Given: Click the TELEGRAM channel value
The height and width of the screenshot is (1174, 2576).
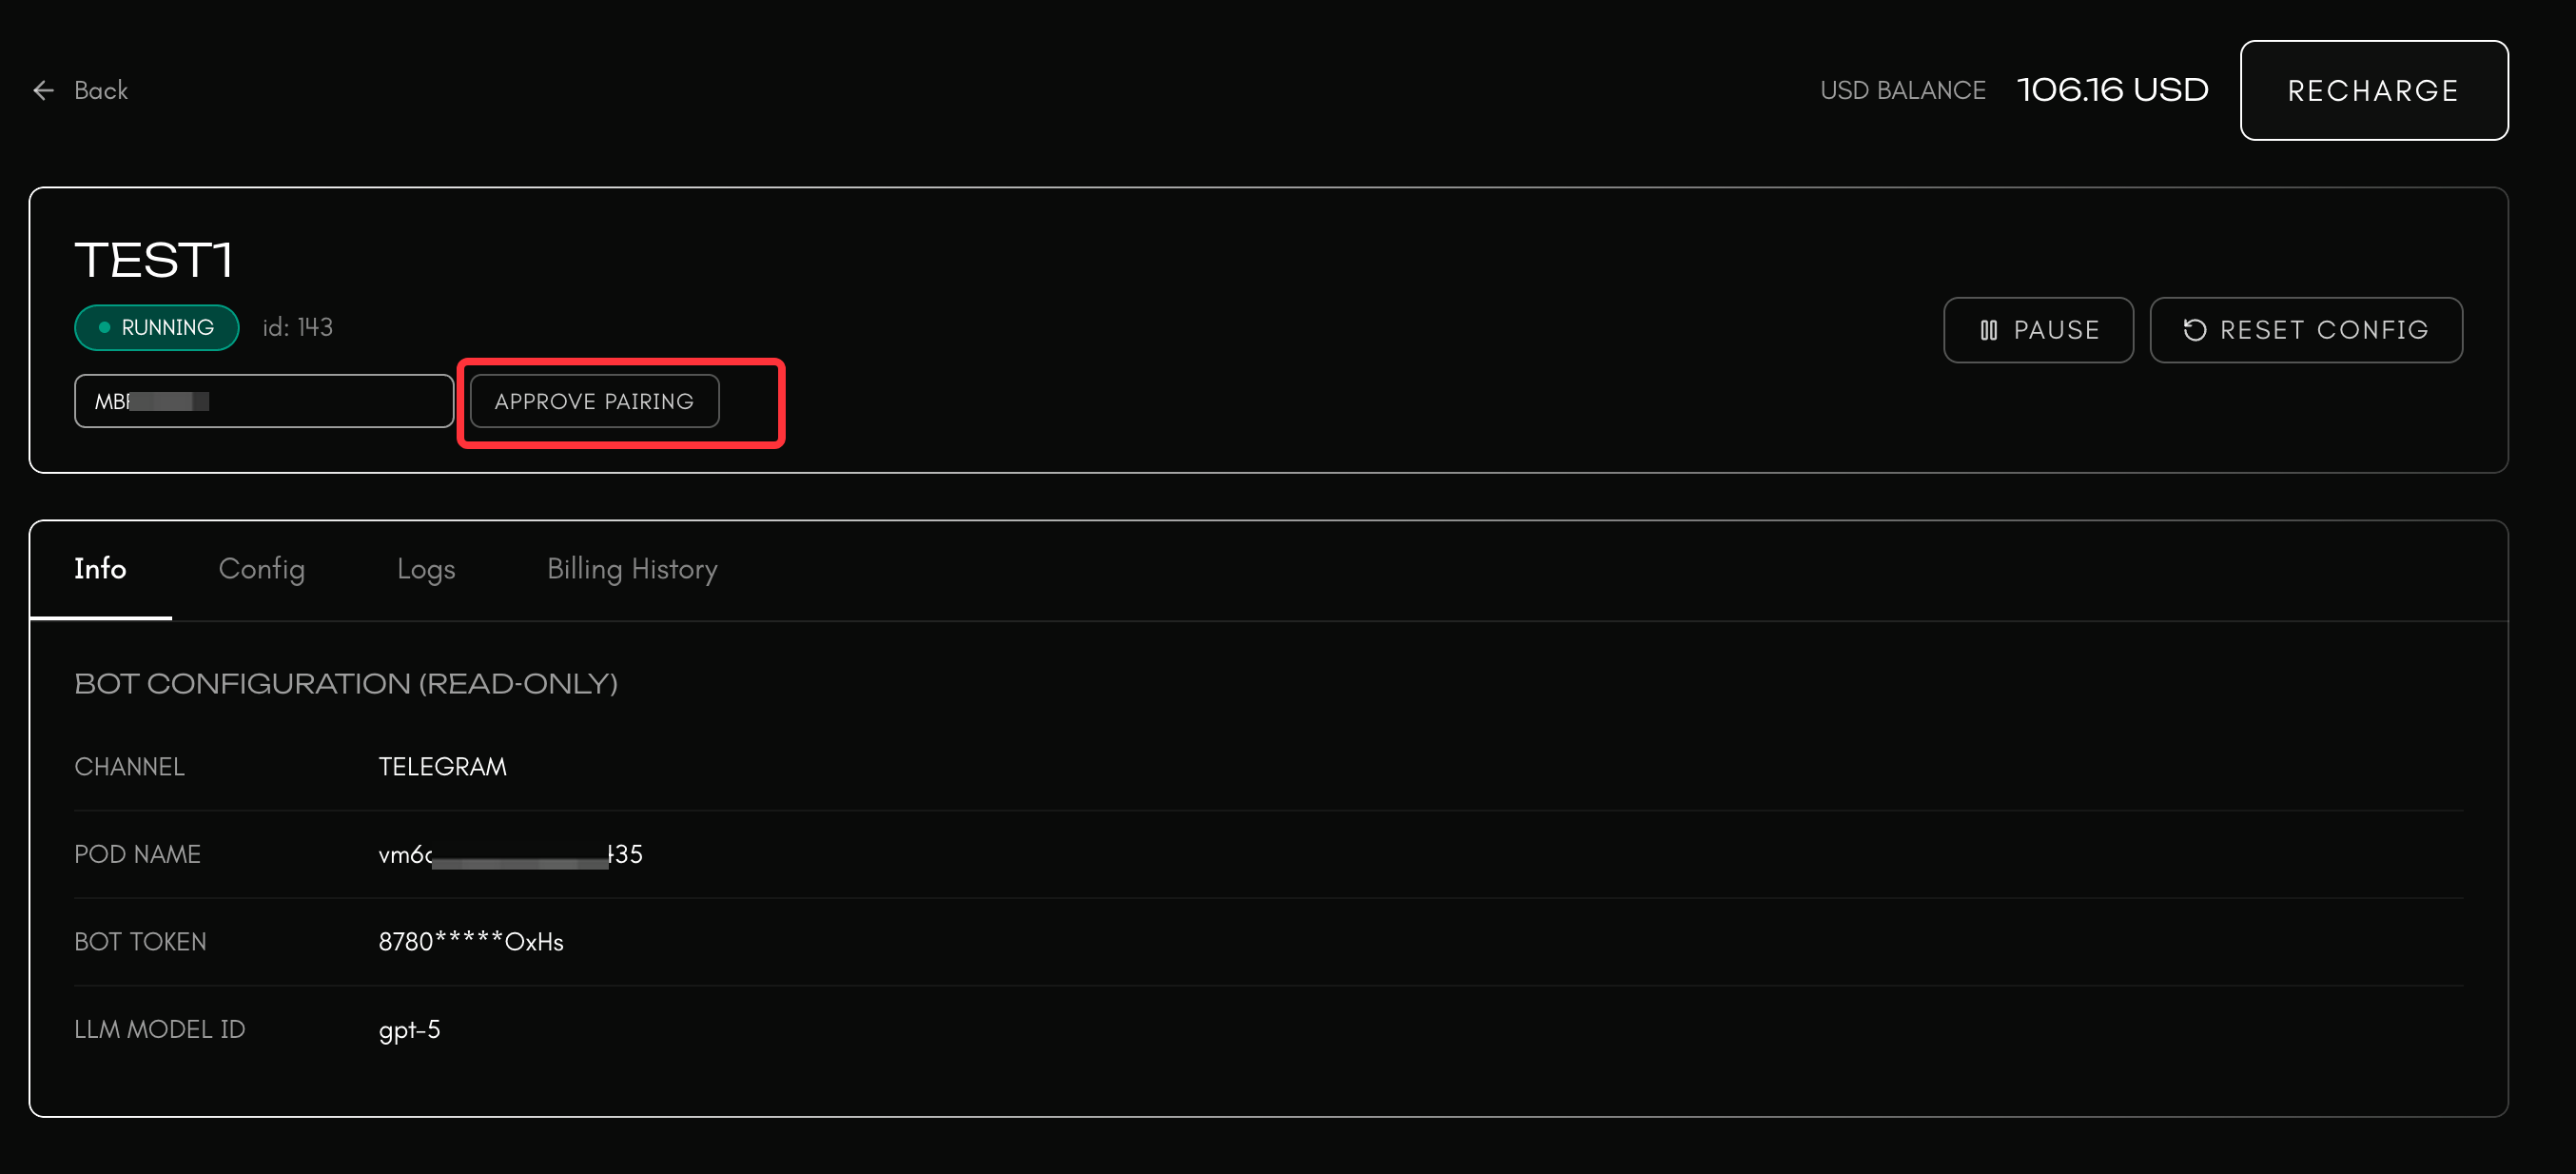Looking at the screenshot, I should 442,767.
